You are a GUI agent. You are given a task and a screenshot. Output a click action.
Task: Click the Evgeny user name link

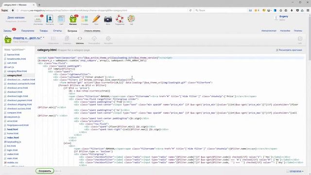coord(284,17)
